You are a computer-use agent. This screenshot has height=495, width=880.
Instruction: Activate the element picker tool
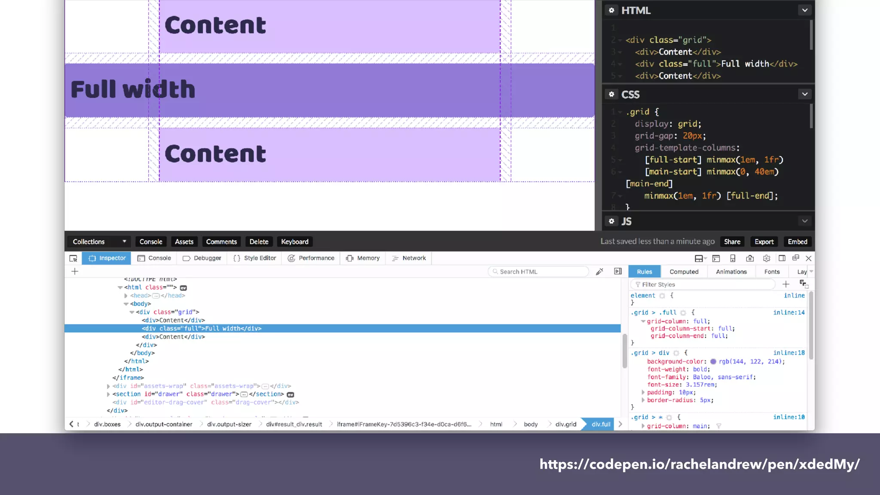(73, 258)
